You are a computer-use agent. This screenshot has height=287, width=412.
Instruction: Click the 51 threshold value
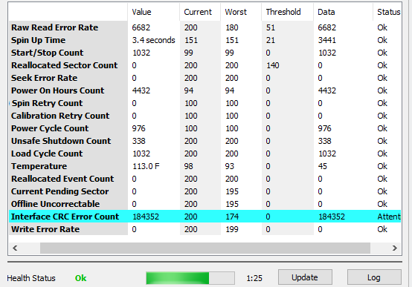click(x=271, y=27)
